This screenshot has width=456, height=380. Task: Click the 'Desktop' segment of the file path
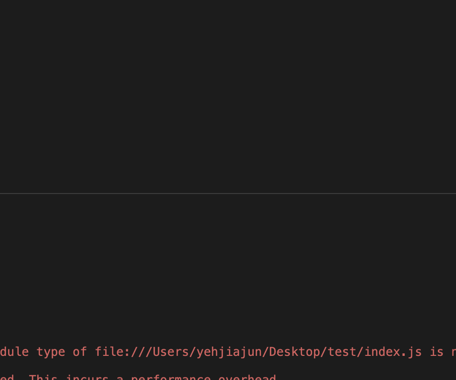coord(294,352)
